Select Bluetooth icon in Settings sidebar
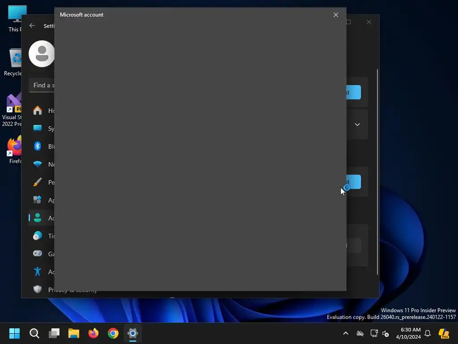Viewport: 458px width, 344px height. pos(38,146)
